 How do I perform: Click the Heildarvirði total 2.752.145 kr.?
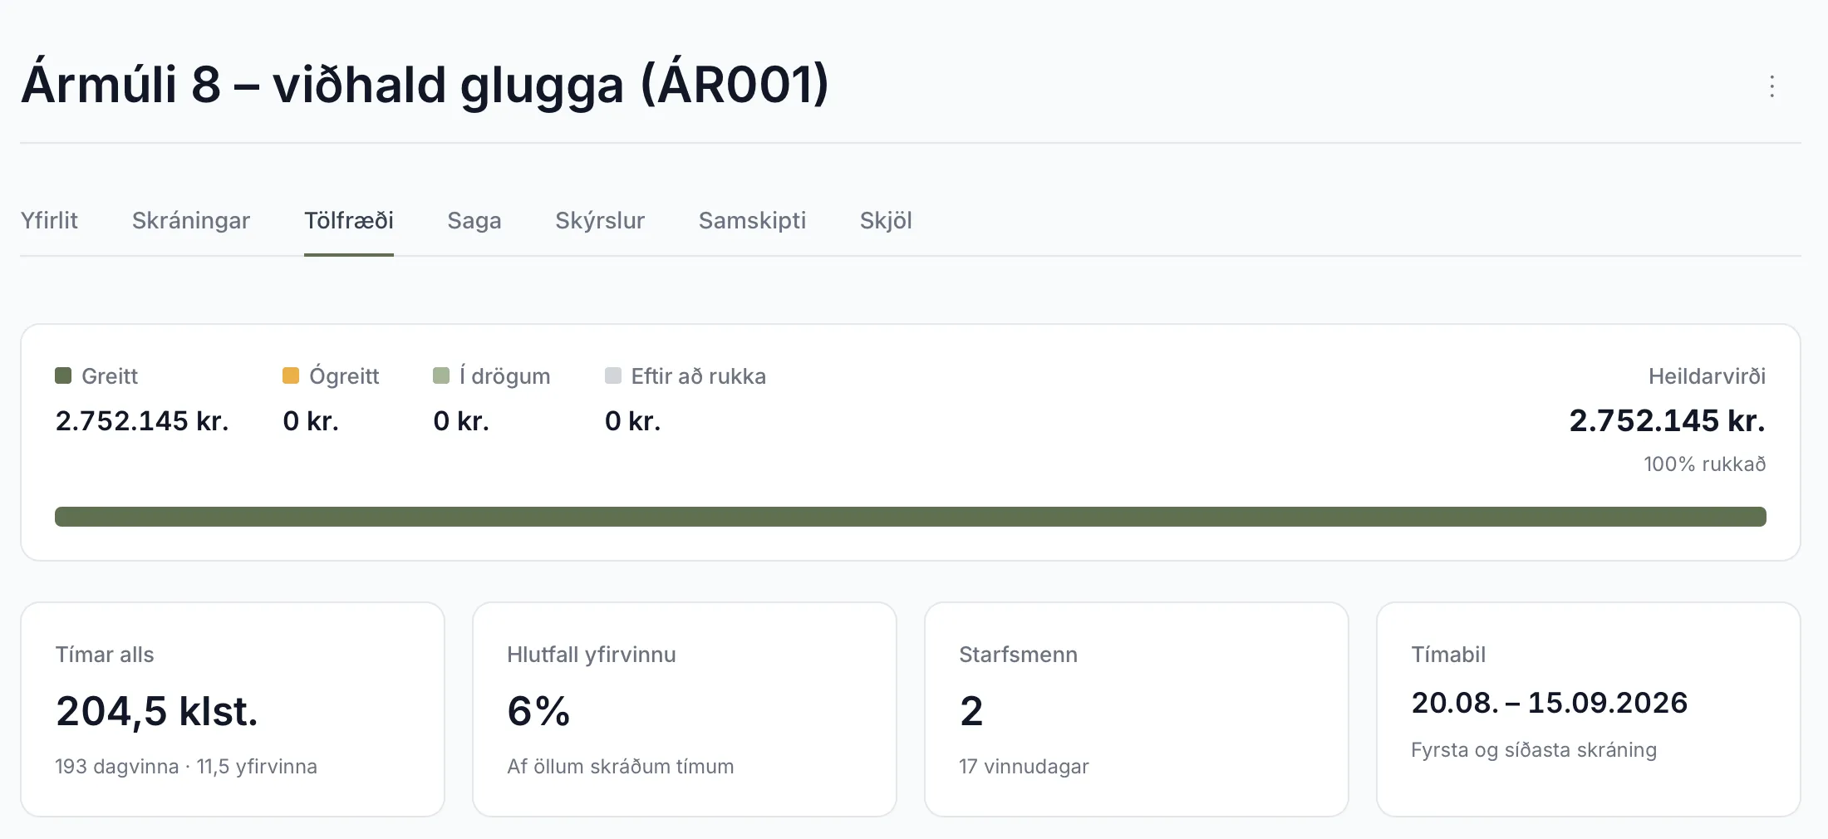coord(1668,420)
